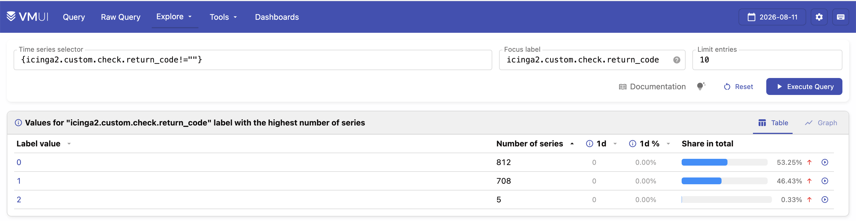856x221 pixels.
Task: Open the Raw Query tab
Action: [121, 17]
